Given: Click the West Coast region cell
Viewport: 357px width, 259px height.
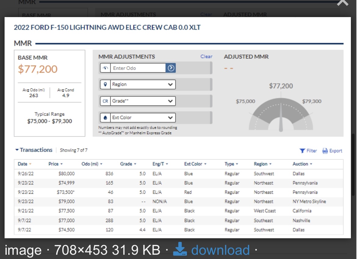Looking at the screenshot, I should (x=265, y=211).
